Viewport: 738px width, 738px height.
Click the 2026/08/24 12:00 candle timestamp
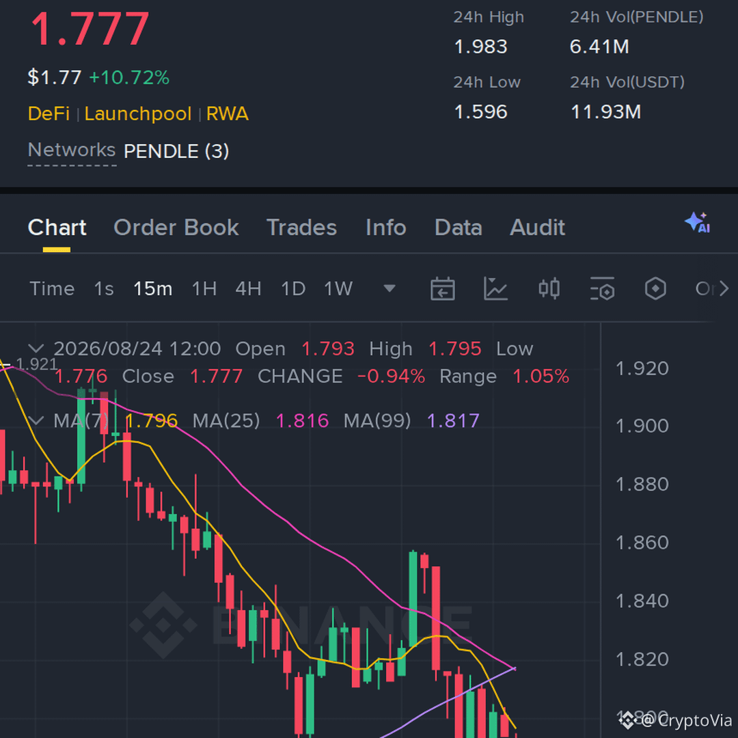pyautogui.click(x=137, y=349)
